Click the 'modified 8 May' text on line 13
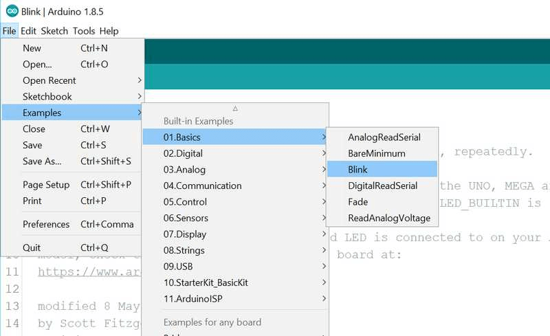 pos(89,306)
